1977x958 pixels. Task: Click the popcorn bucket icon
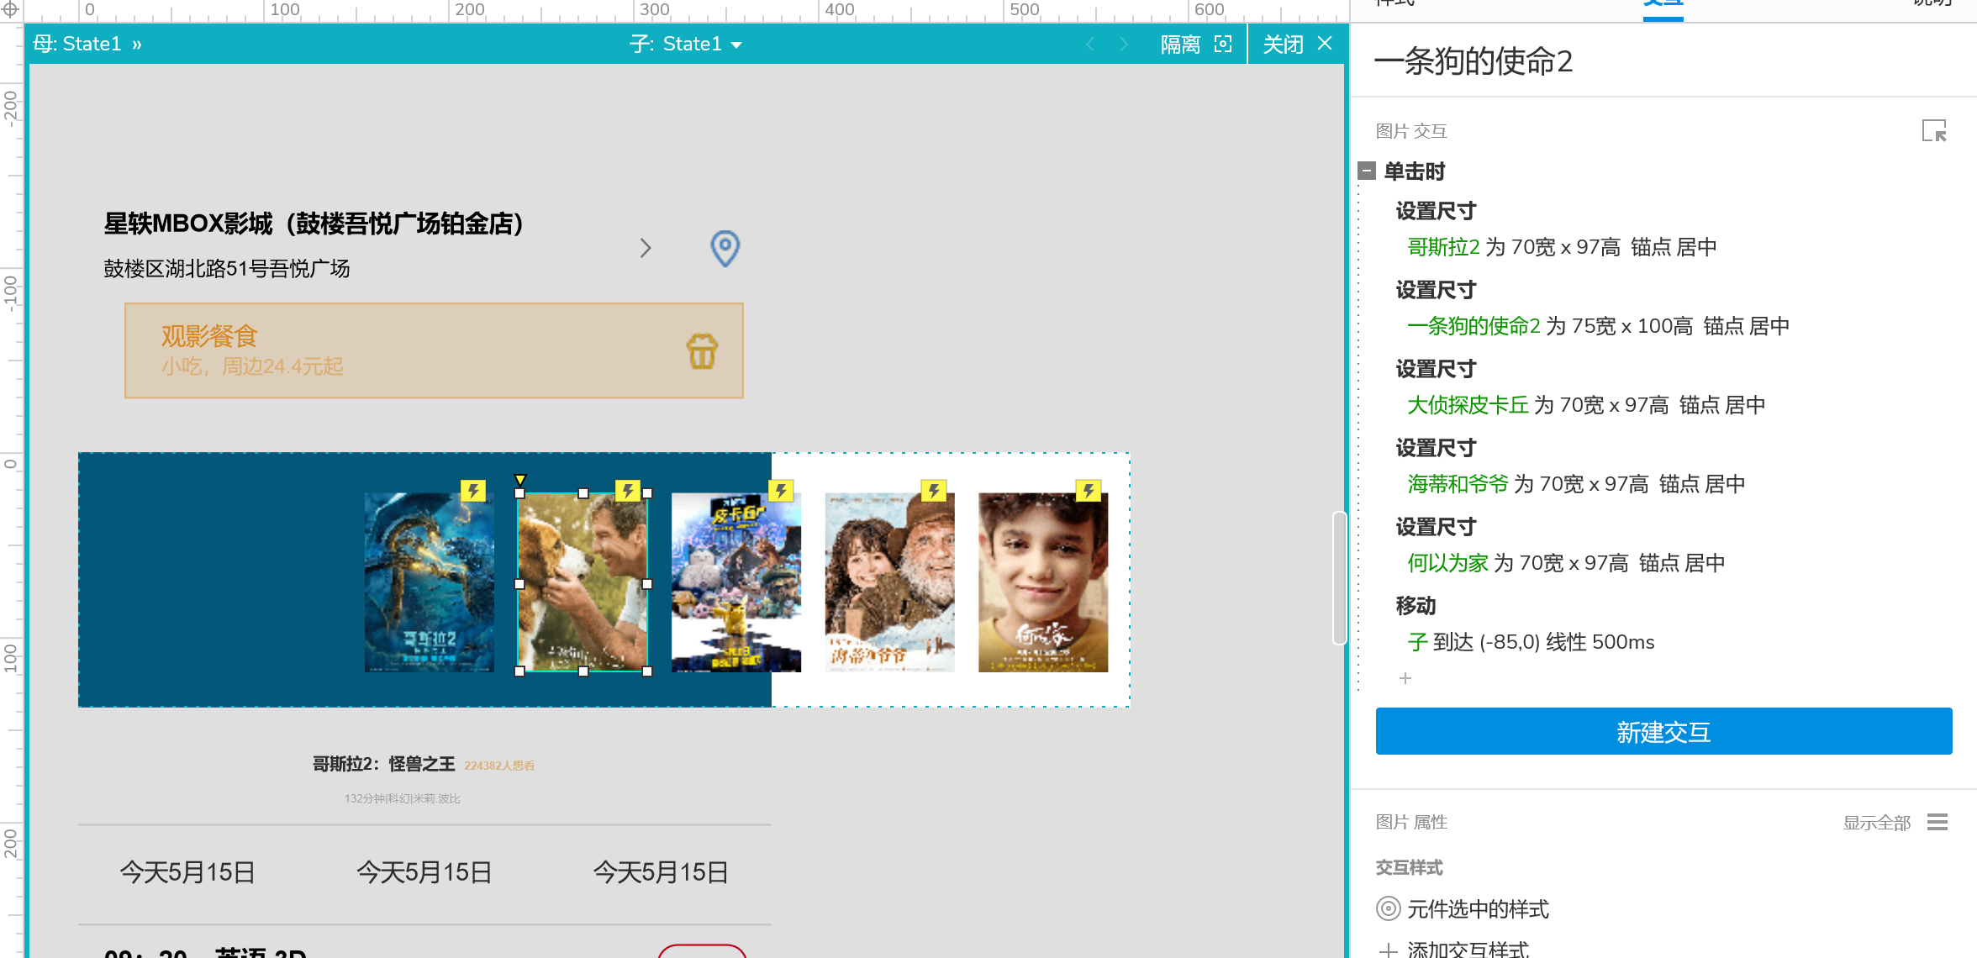click(x=702, y=351)
